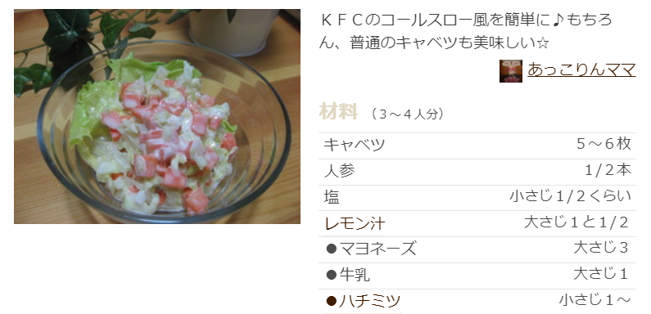Screen dimensions: 651x314
Task: Click the bullet mark before マヨネーズ
Action: click(331, 249)
